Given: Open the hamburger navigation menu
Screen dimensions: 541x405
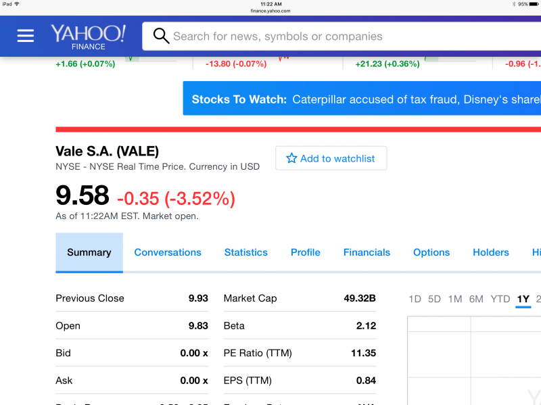Looking at the screenshot, I should [x=26, y=36].
